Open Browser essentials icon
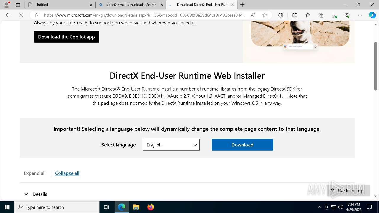This screenshot has width=379, height=213. [x=347, y=15]
